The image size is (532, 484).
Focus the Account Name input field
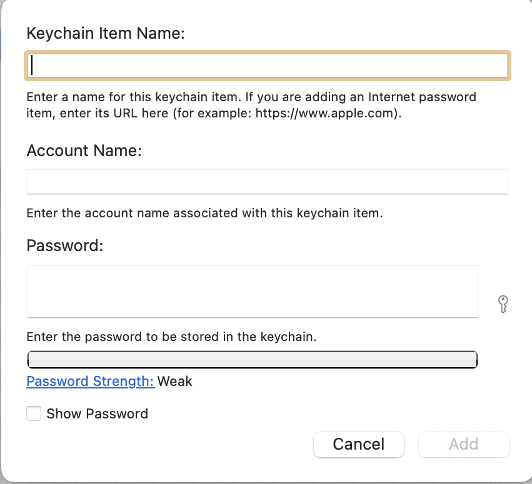tap(267, 181)
